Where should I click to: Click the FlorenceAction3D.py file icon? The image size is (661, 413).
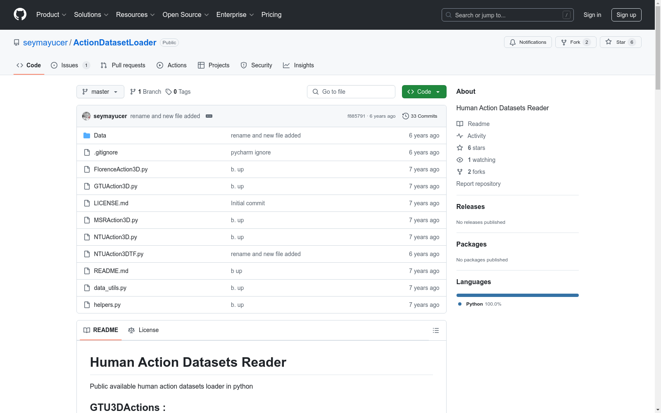pyautogui.click(x=87, y=169)
